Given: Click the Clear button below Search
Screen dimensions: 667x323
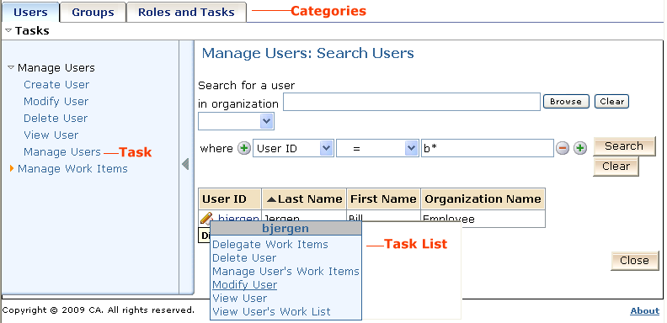Looking at the screenshot, I should coord(616,167).
